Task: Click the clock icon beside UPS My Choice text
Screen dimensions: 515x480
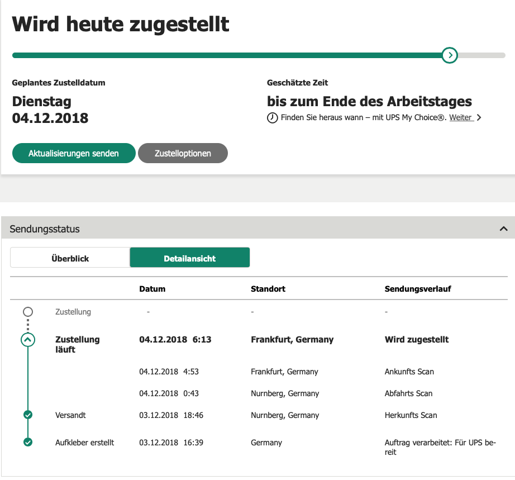Action: 273,118
